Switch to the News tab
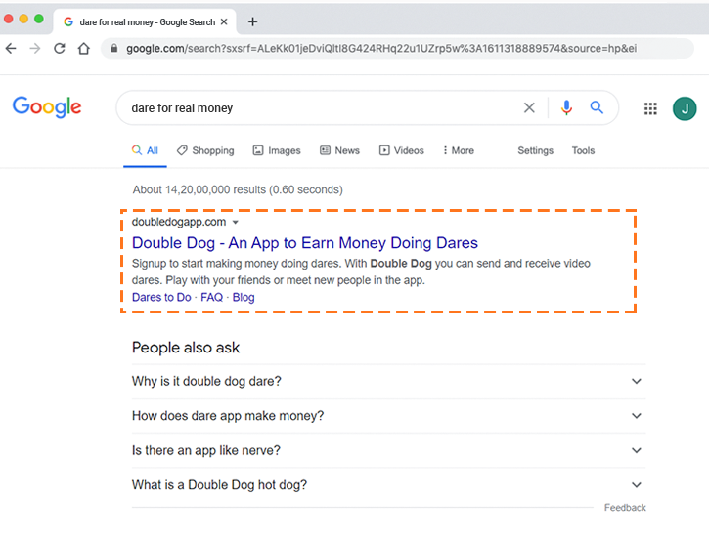The height and width of the screenshot is (539, 709). tap(339, 150)
